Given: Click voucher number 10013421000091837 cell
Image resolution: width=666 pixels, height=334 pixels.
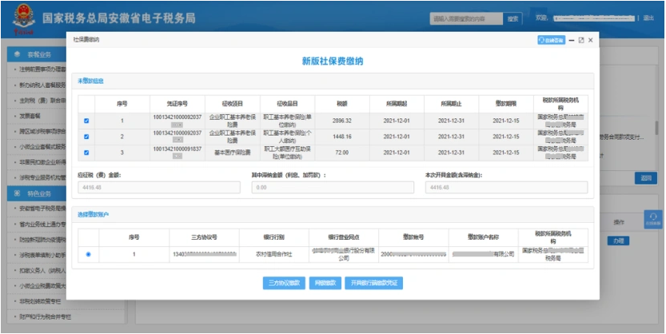Looking at the screenshot, I should (x=177, y=153).
